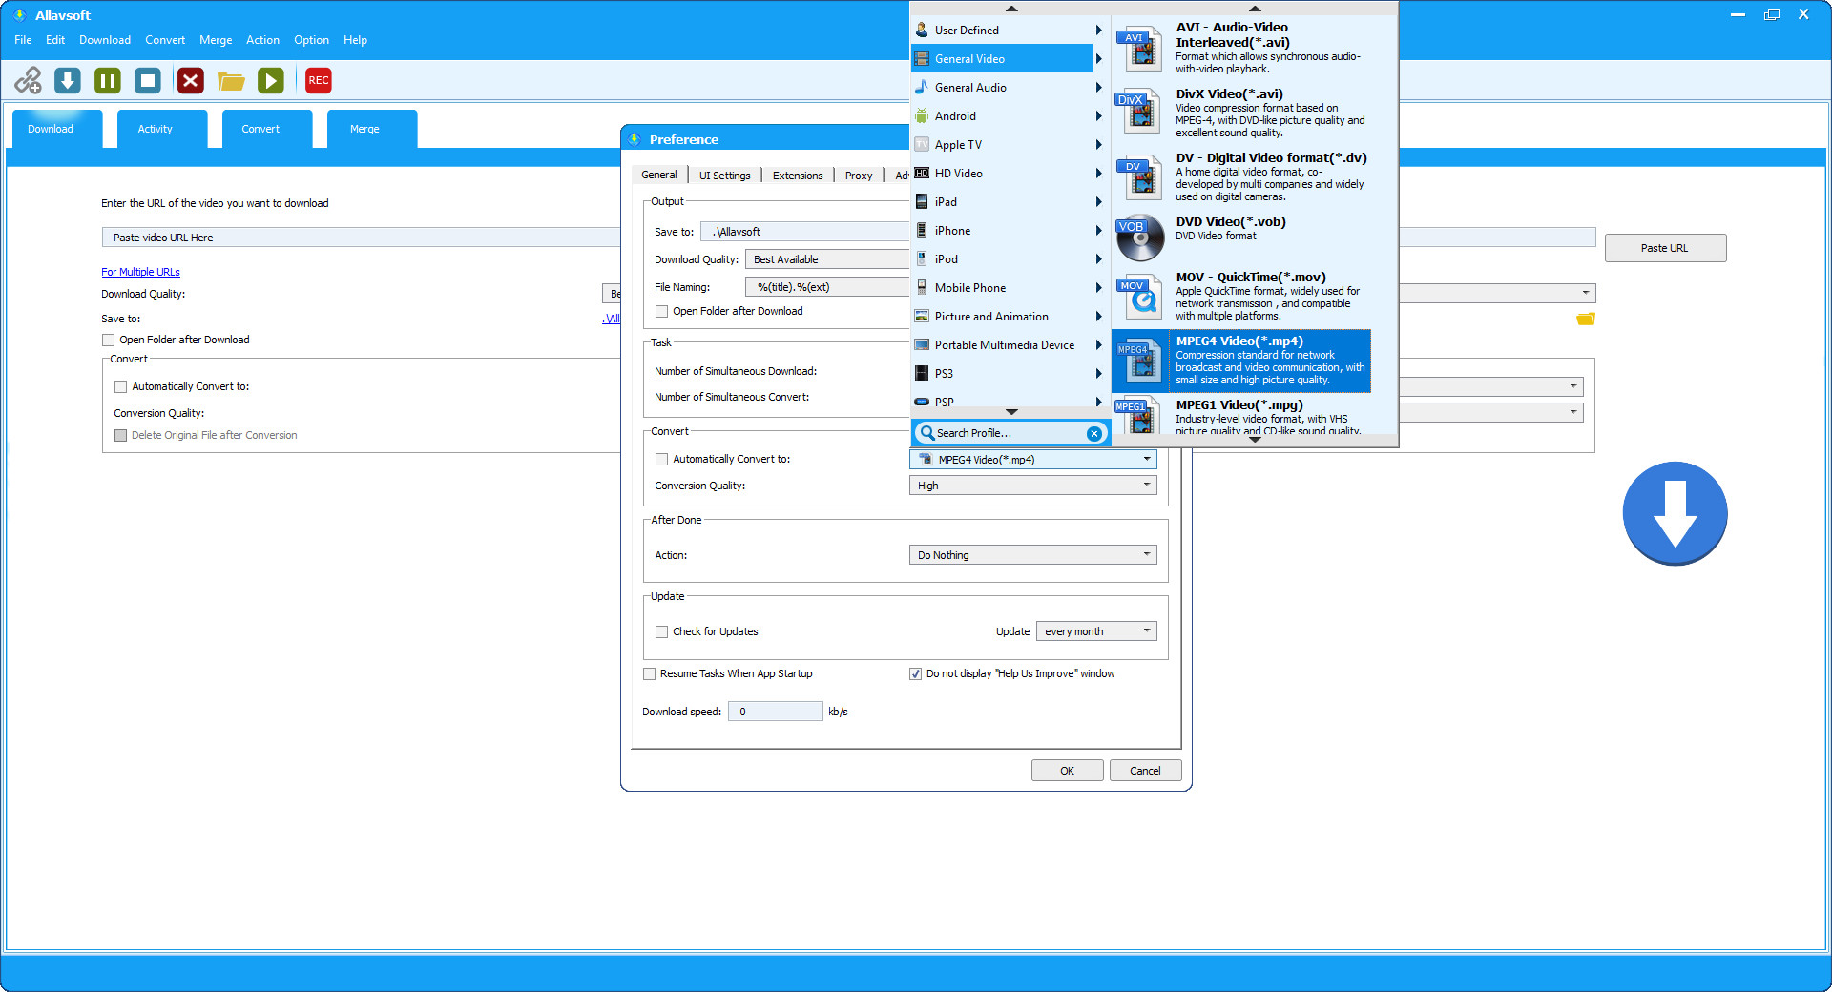The height and width of the screenshot is (992, 1832).
Task: Open UI Settings preference tab
Action: coord(724,176)
